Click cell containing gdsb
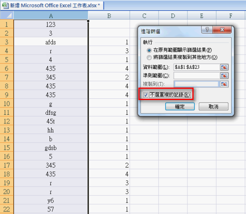Image resolution: width=246 pixels, height=214 pixels. [51, 147]
